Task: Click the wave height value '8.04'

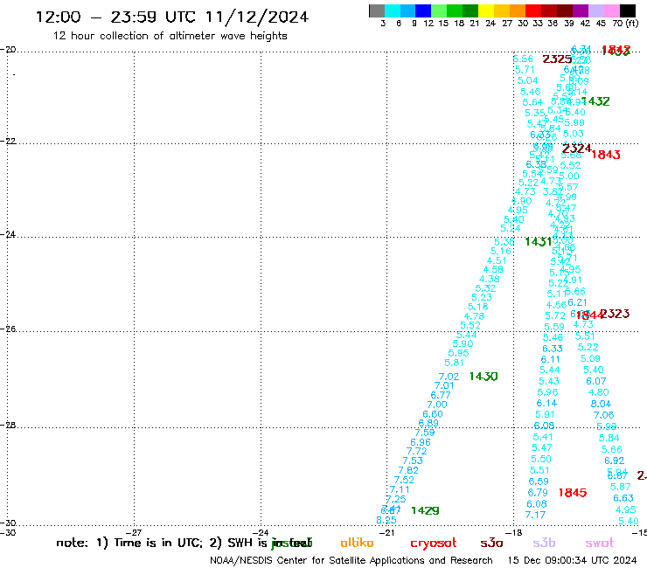Action: click(601, 404)
